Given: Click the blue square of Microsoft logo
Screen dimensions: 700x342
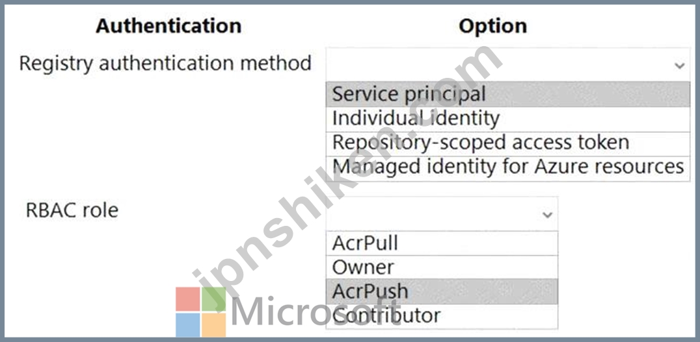Looking at the screenshot, I should [188, 325].
